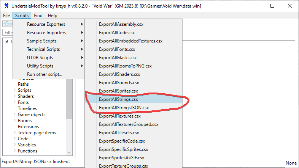
Task: Open UTDR Scripts submenu
Action: click(49, 58)
